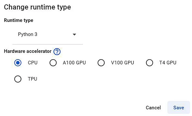The image size is (192, 116).
Task: Open the Hardware accelerator help icon
Action: point(57,52)
